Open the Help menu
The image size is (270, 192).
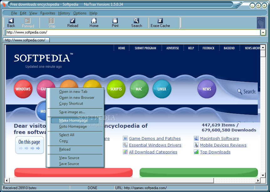(x=93, y=13)
